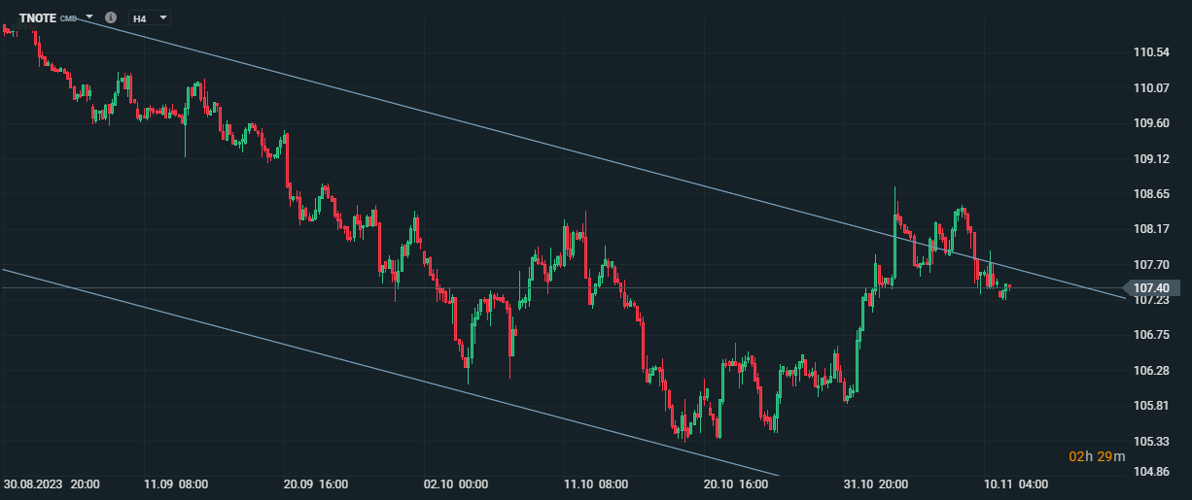The height and width of the screenshot is (500, 1192).
Task: Click the 106.28 price axis label
Action: coord(1151,371)
